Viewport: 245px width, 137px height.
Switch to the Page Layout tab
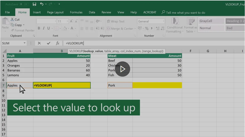(55, 12)
